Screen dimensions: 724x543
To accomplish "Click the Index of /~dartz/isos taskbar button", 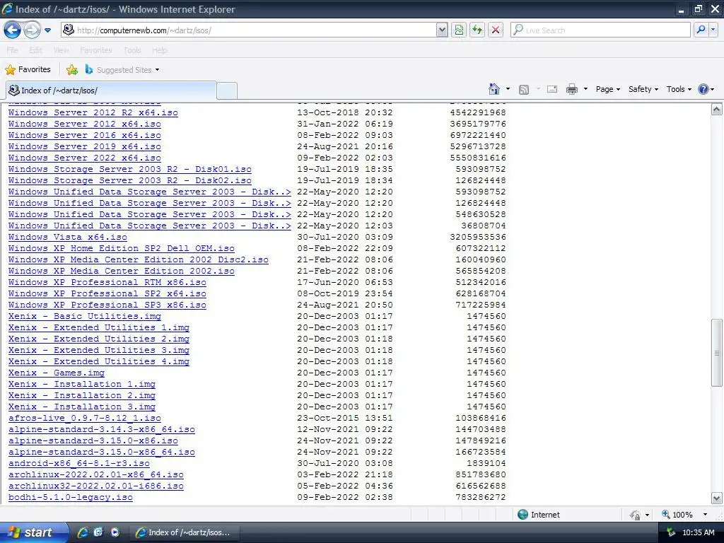I will tap(183, 532).
